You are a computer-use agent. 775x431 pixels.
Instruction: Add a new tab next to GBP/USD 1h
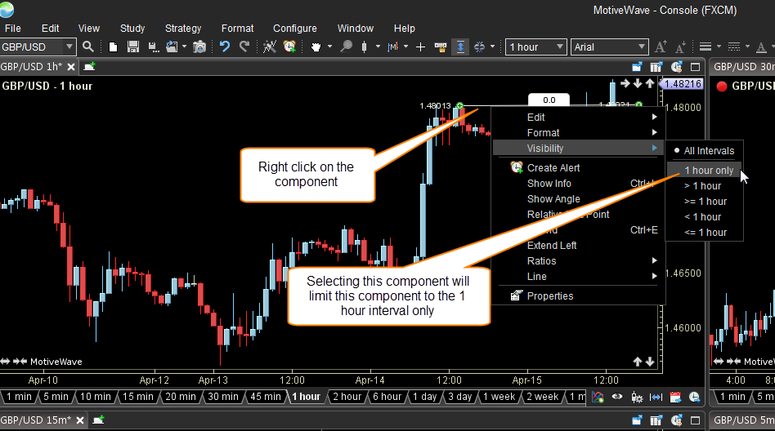[89, 67]
